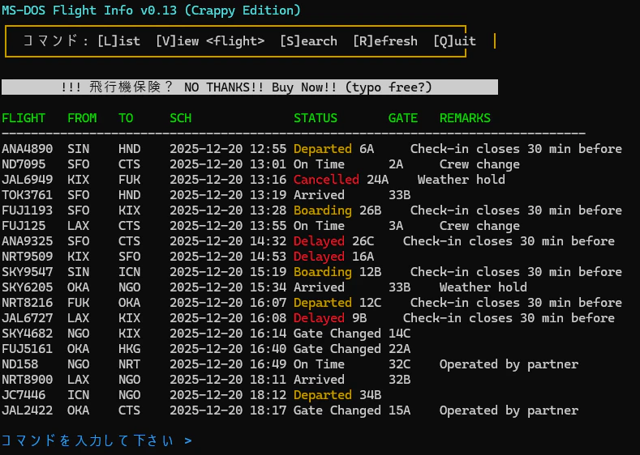
Task: Click the Weather hold remark for SKY6205
Action: [x=483, y=287]
